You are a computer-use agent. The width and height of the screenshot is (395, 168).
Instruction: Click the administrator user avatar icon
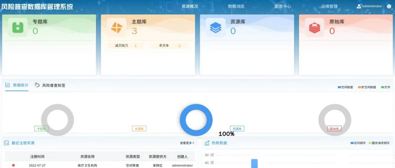(359, 6)
